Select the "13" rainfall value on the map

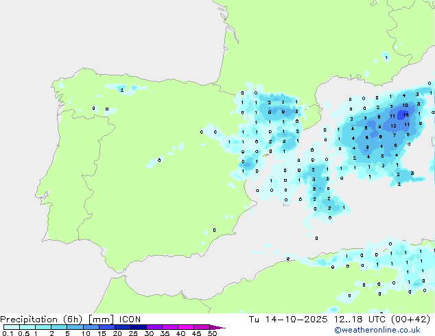pos(393,126)
